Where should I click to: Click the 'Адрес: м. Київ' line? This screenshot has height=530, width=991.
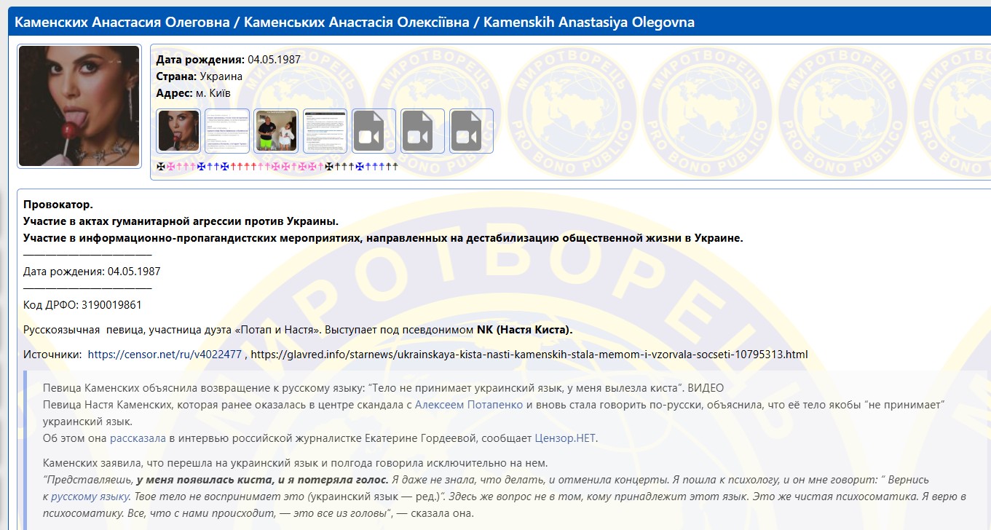(194, 93)
